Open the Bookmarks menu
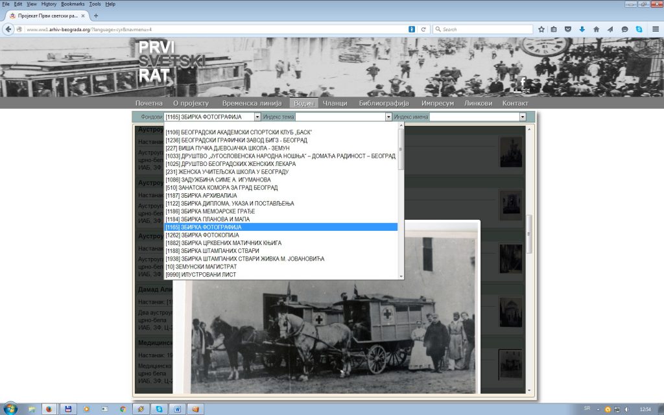This screenshot has height=415, width=664. 72,4
